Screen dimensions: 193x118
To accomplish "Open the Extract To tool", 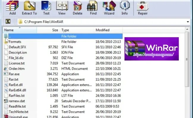I will (29, 8).
